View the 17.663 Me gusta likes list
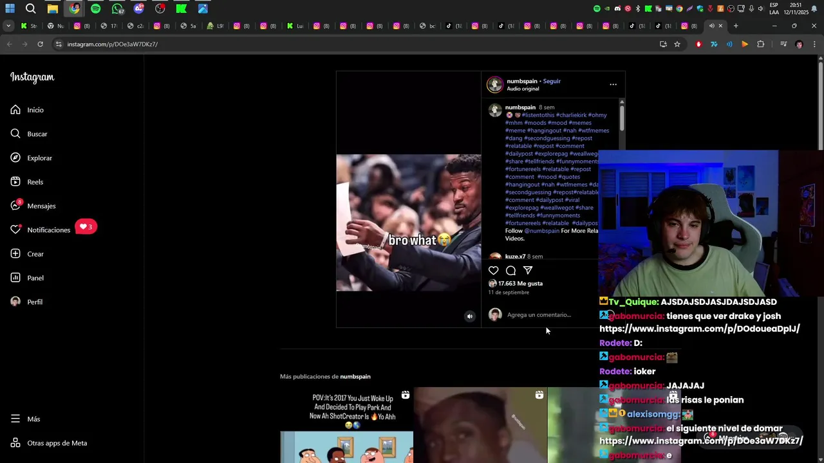Viewport: 824px width, 463px height. (x=520, y=284)
